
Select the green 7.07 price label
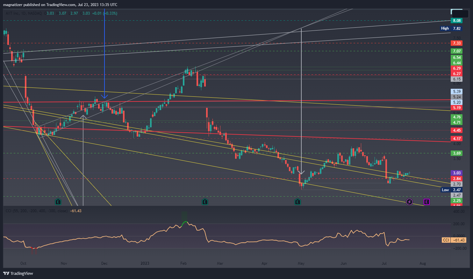[457, 51]
